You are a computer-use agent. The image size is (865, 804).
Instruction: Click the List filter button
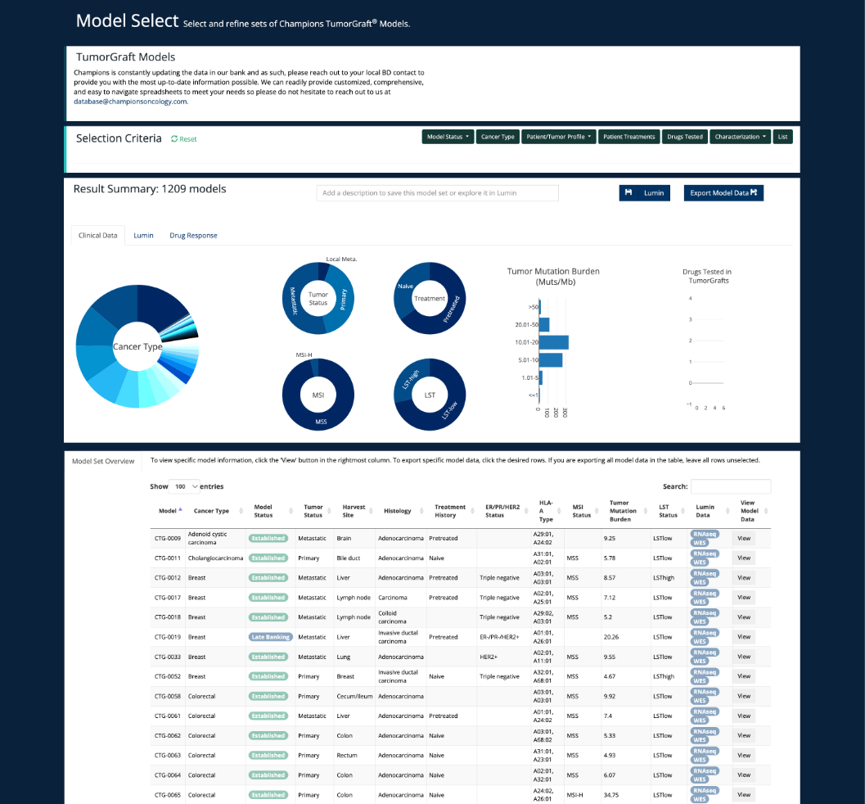coord(782,137)
